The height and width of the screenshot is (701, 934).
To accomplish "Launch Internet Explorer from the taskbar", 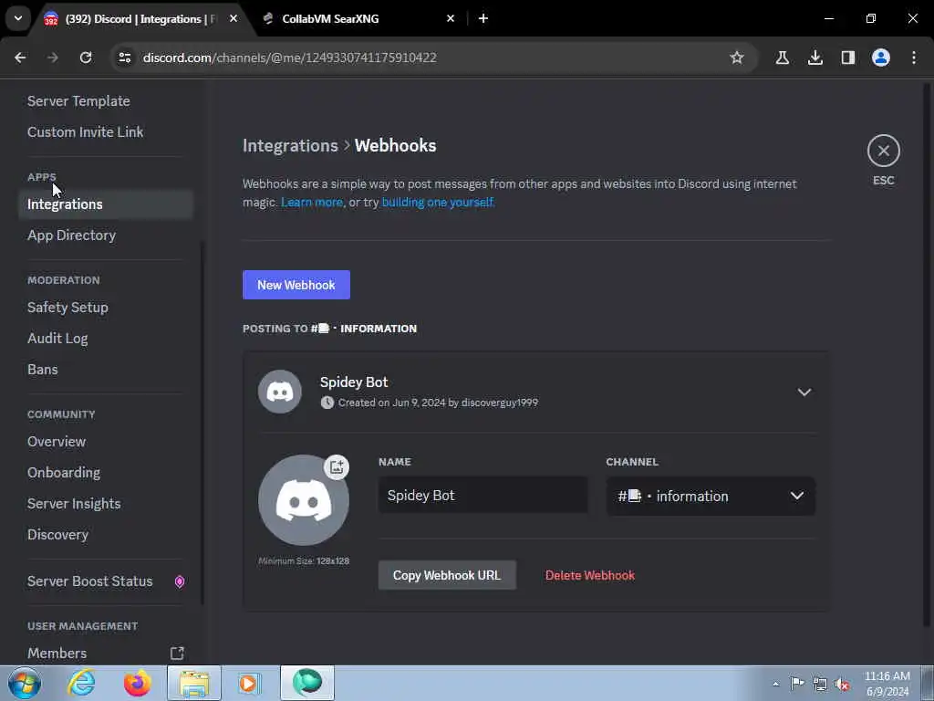I will 81,683.
